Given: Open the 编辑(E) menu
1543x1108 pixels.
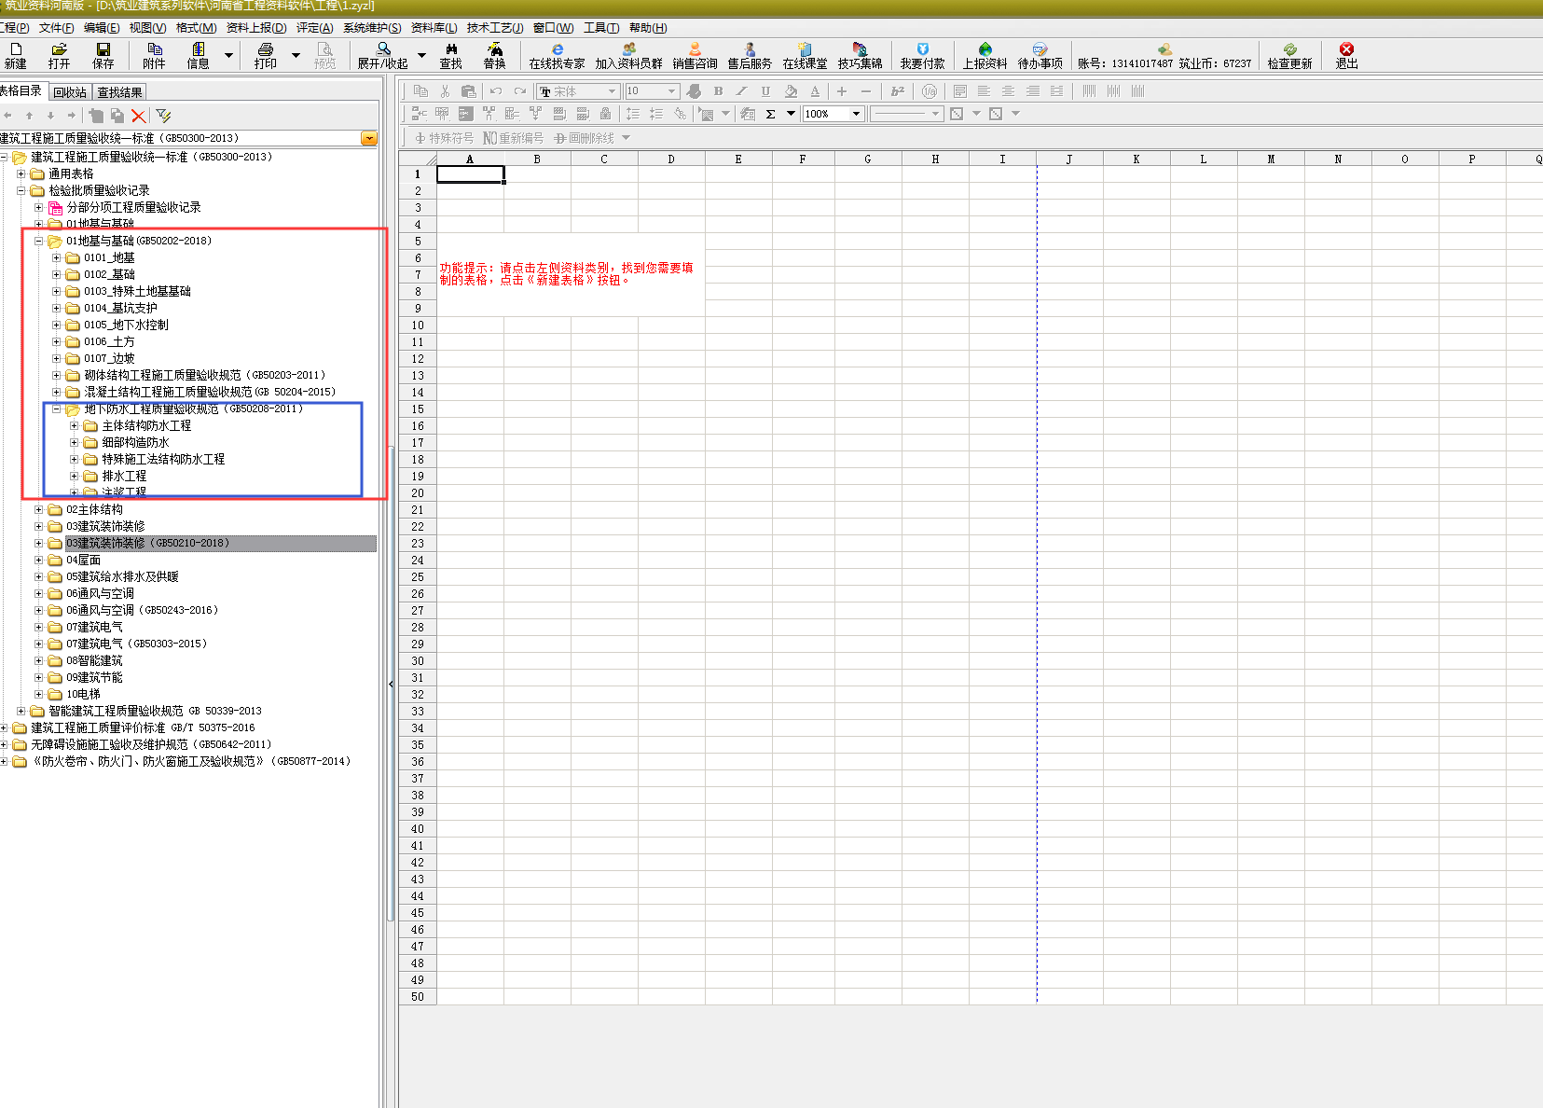Looking at the screenshot, I should pos(102,28).
